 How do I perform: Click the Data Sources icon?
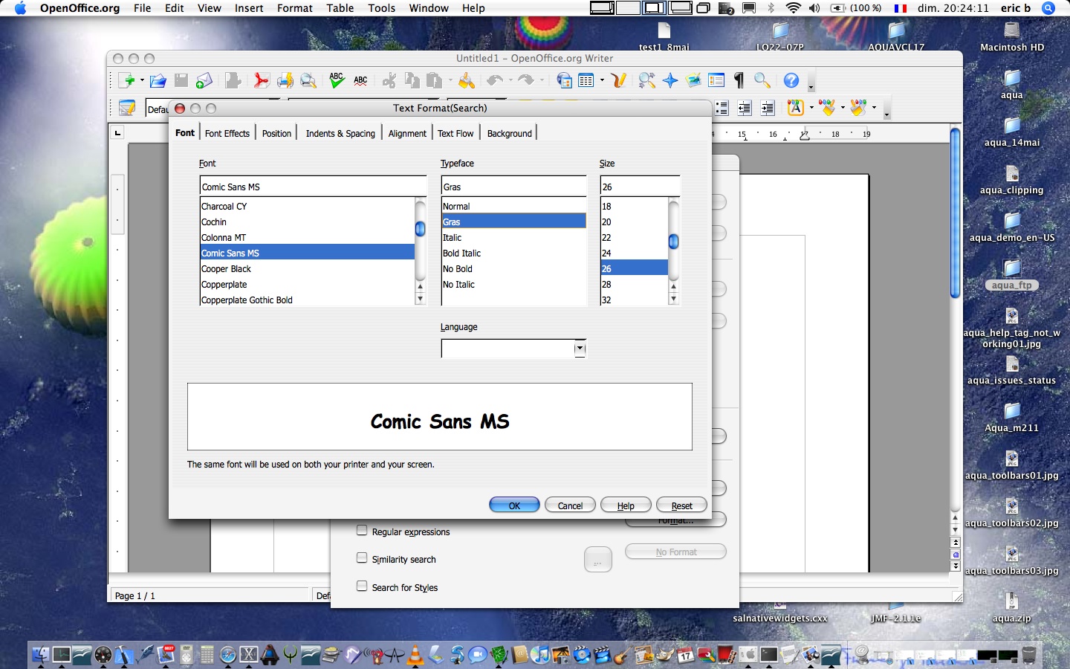(x=716, y=80)
